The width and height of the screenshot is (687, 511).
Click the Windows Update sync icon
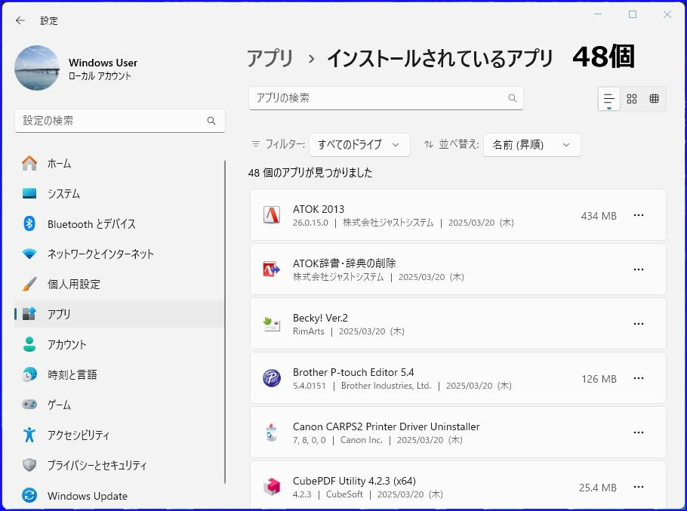click(x=29, y=496)
